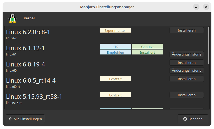Click the Kernel heading label
Image resolution: width=214 pixels, height=129 pixels.
(x=29, y=18)
